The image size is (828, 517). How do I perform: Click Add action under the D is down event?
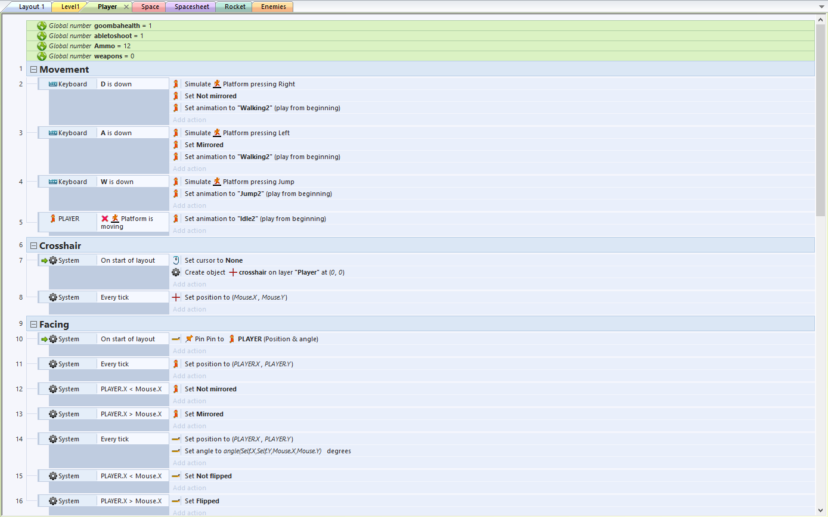click(x=189, y=120)
